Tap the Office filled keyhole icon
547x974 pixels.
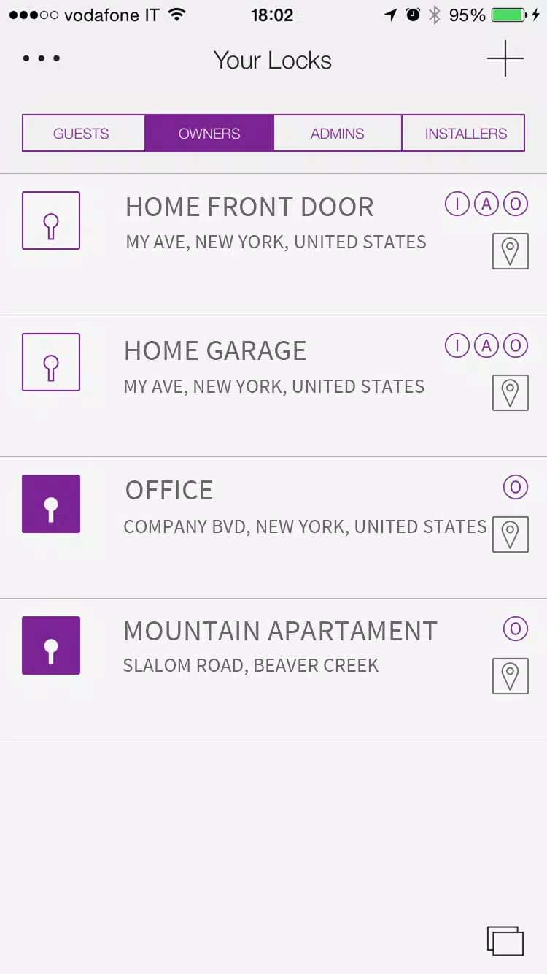[51, 504]
